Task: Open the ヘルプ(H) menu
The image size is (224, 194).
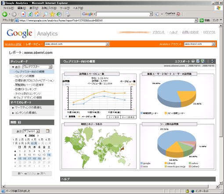Action: click(x=78, y=8)
